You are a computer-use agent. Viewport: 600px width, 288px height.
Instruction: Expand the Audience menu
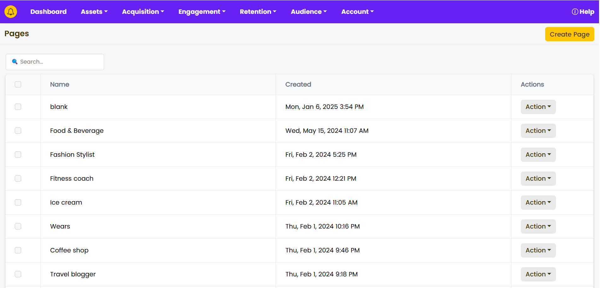309,12
